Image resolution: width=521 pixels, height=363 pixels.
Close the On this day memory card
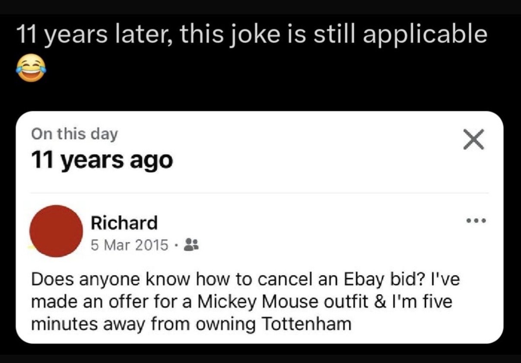pyautogui.click(x=474, y=140)
